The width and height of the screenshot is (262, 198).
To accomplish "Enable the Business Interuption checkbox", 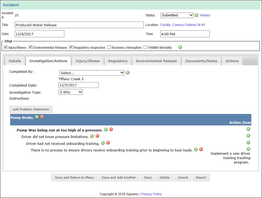I will pyautogui.click(x=109, y=47).
